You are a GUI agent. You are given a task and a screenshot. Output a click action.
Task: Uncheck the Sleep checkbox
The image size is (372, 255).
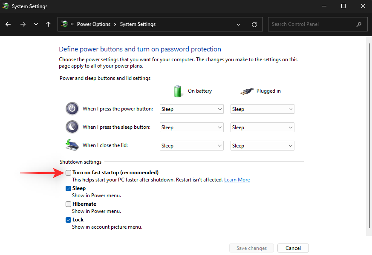coord(68,188)
